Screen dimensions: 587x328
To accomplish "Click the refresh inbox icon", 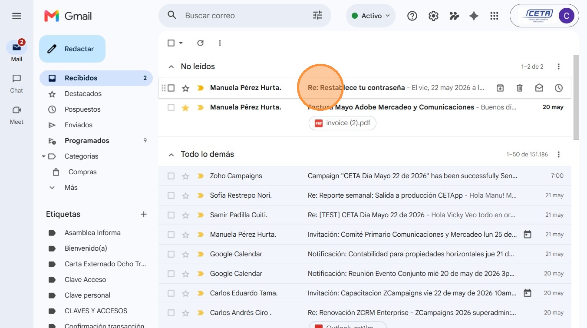I will coord(200,43).
